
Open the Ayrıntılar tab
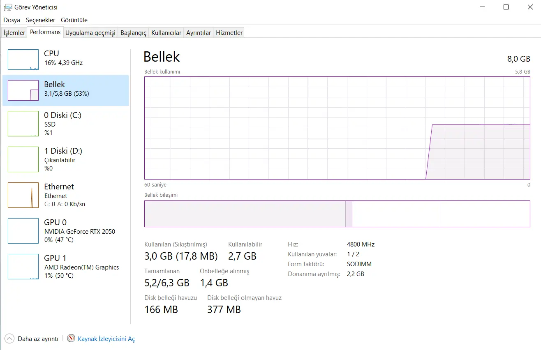tap(199, 33)
